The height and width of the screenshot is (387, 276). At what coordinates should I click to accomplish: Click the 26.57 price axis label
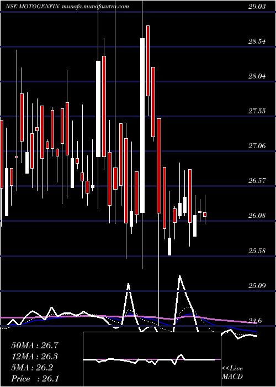coord(257,180)
